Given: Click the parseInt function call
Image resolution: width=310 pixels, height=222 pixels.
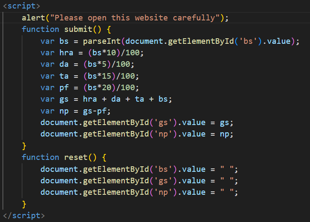Looking at the screenshot, I should 101,41.
